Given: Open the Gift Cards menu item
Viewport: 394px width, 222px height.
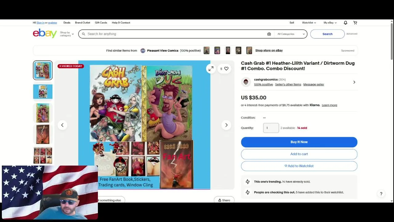Looking at the screenshot, I should pyautogui.click(x=101, y=23).
